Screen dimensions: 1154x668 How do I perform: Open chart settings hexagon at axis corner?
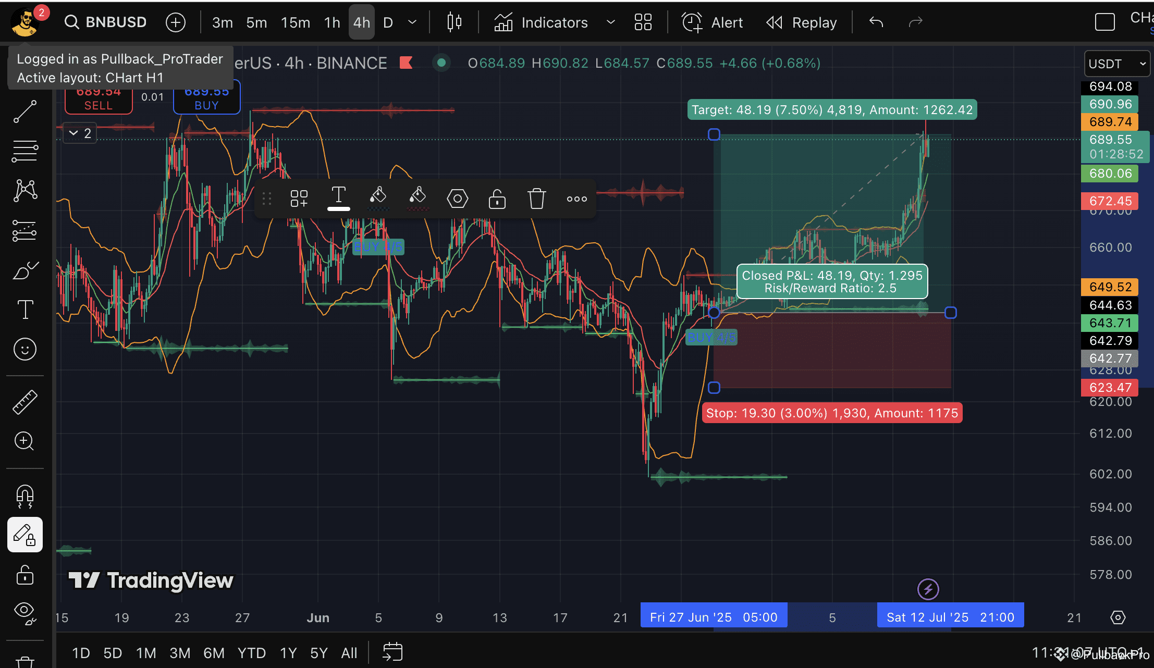click(x=1118, y=617)
